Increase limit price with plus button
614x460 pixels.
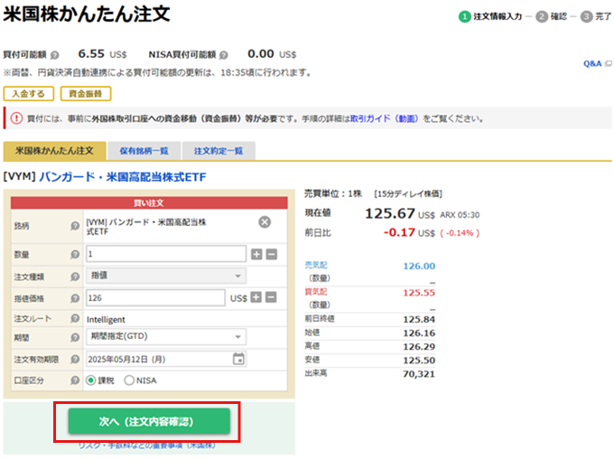tap(256, 297)
